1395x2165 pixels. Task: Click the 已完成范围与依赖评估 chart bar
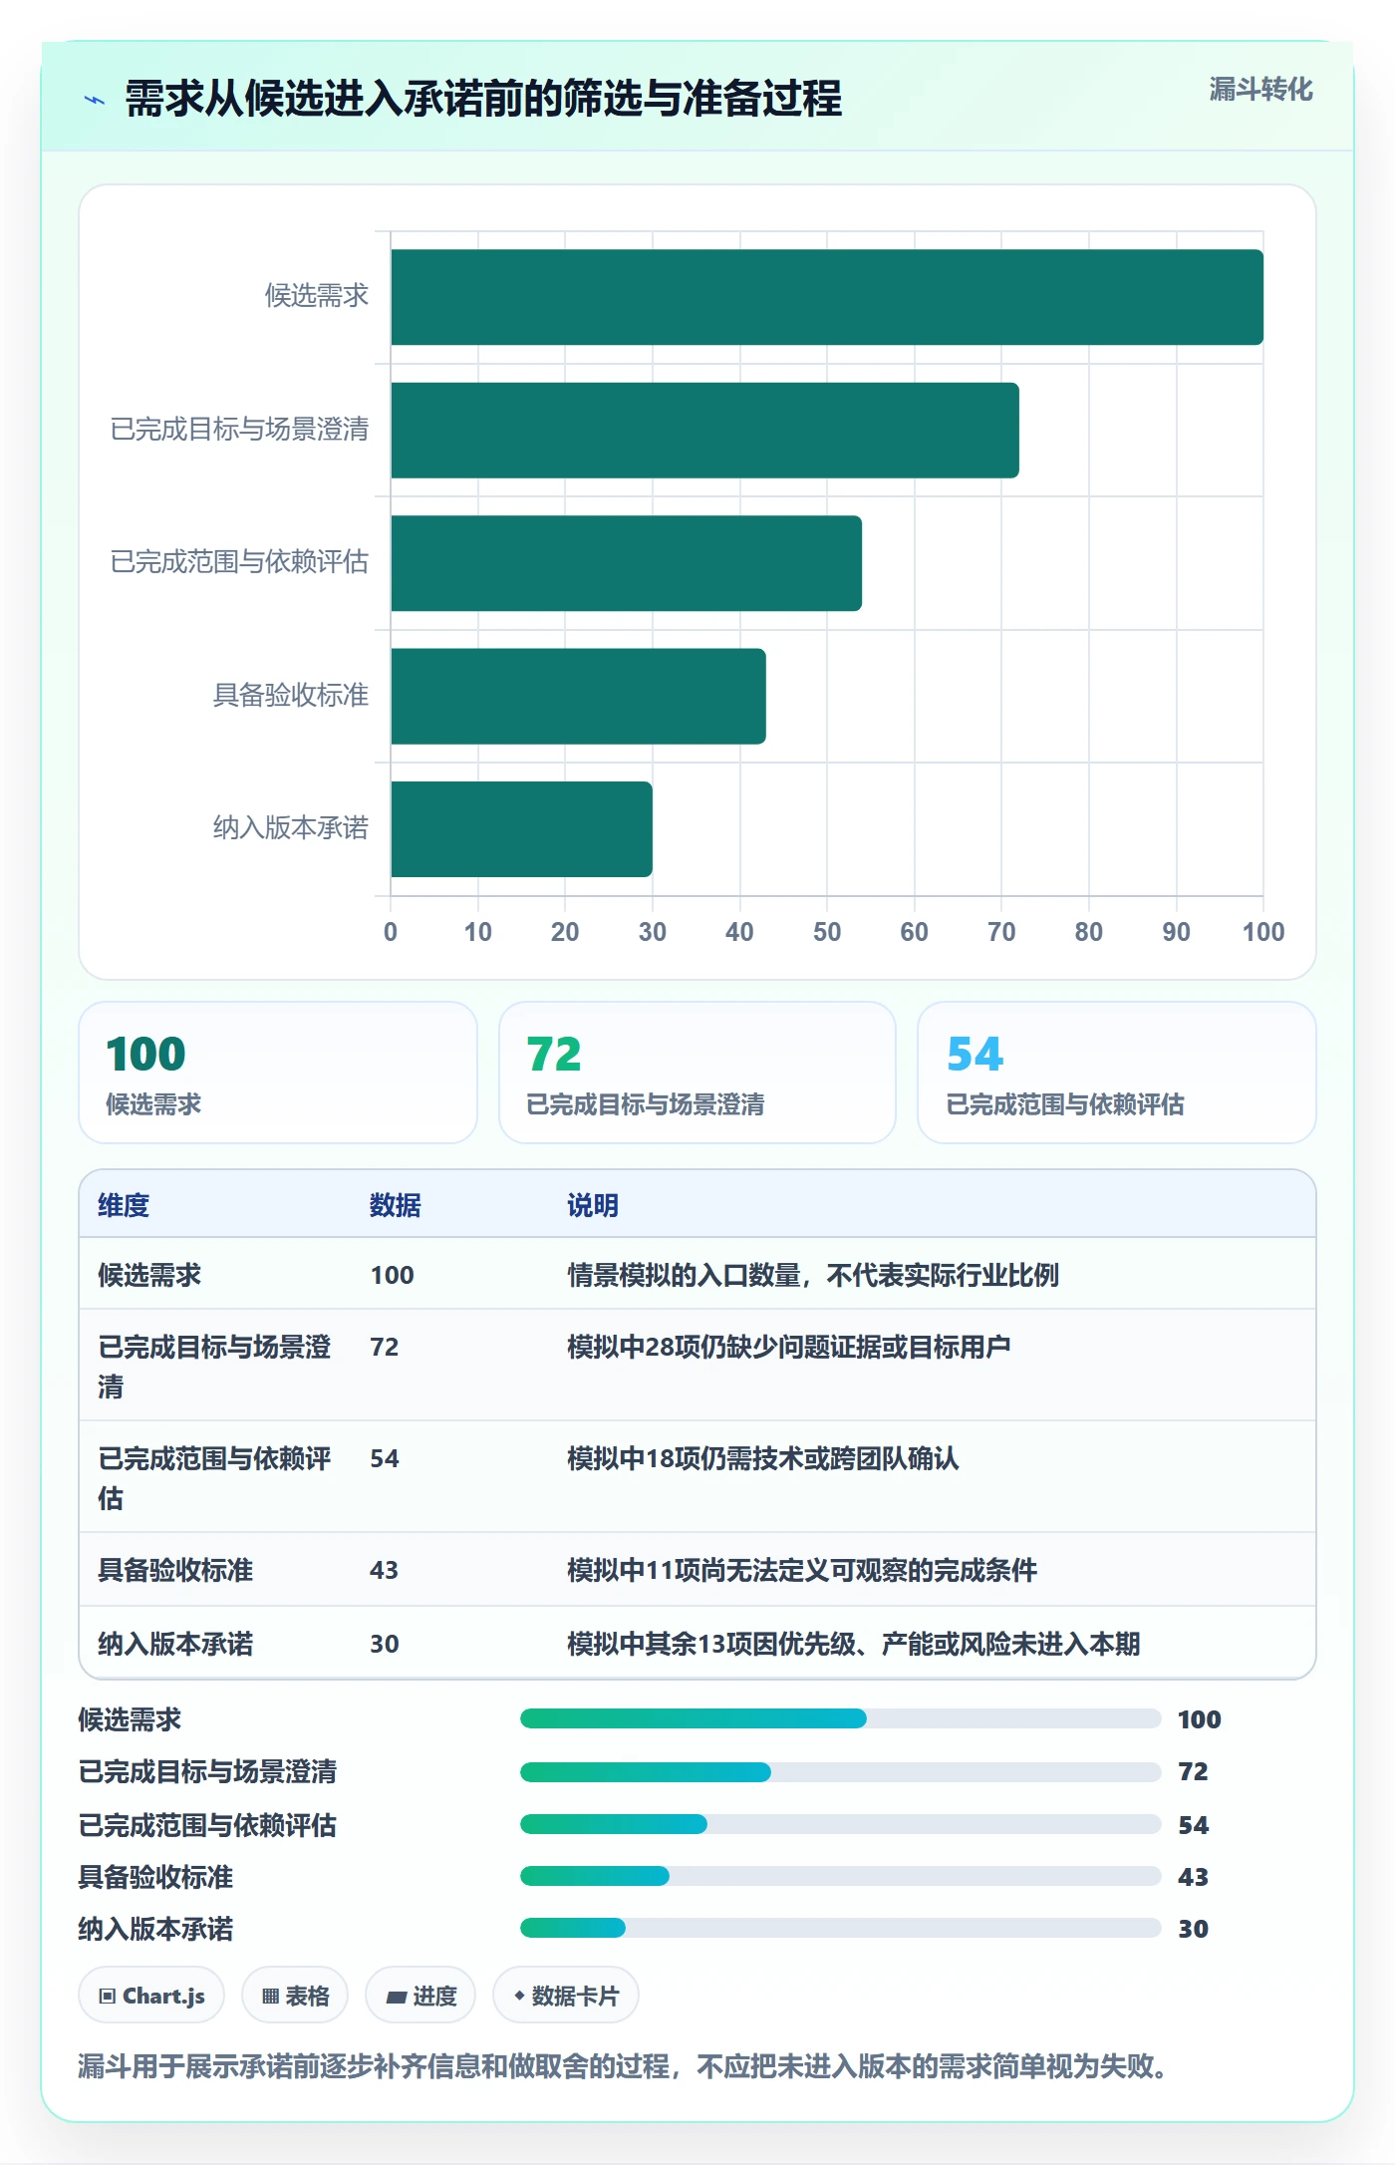[x=627, y=563]
